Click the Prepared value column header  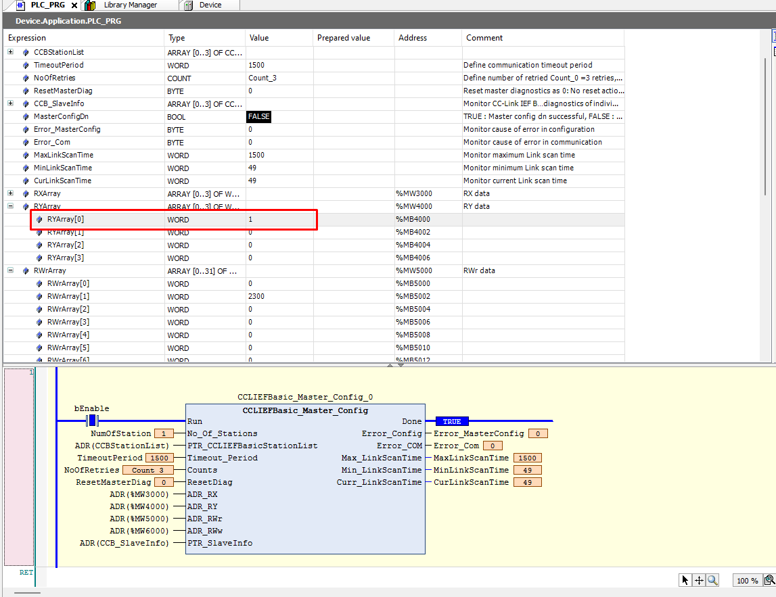[x=354, y=38]
